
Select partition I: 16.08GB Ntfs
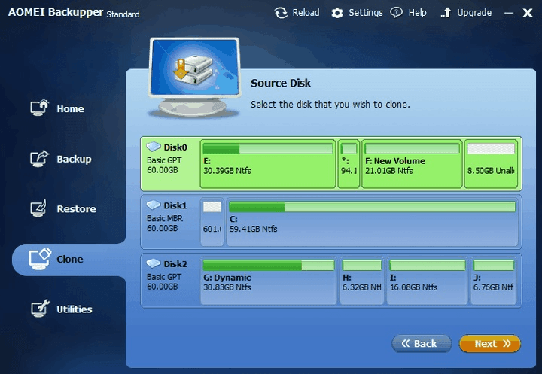click(428, 281)
